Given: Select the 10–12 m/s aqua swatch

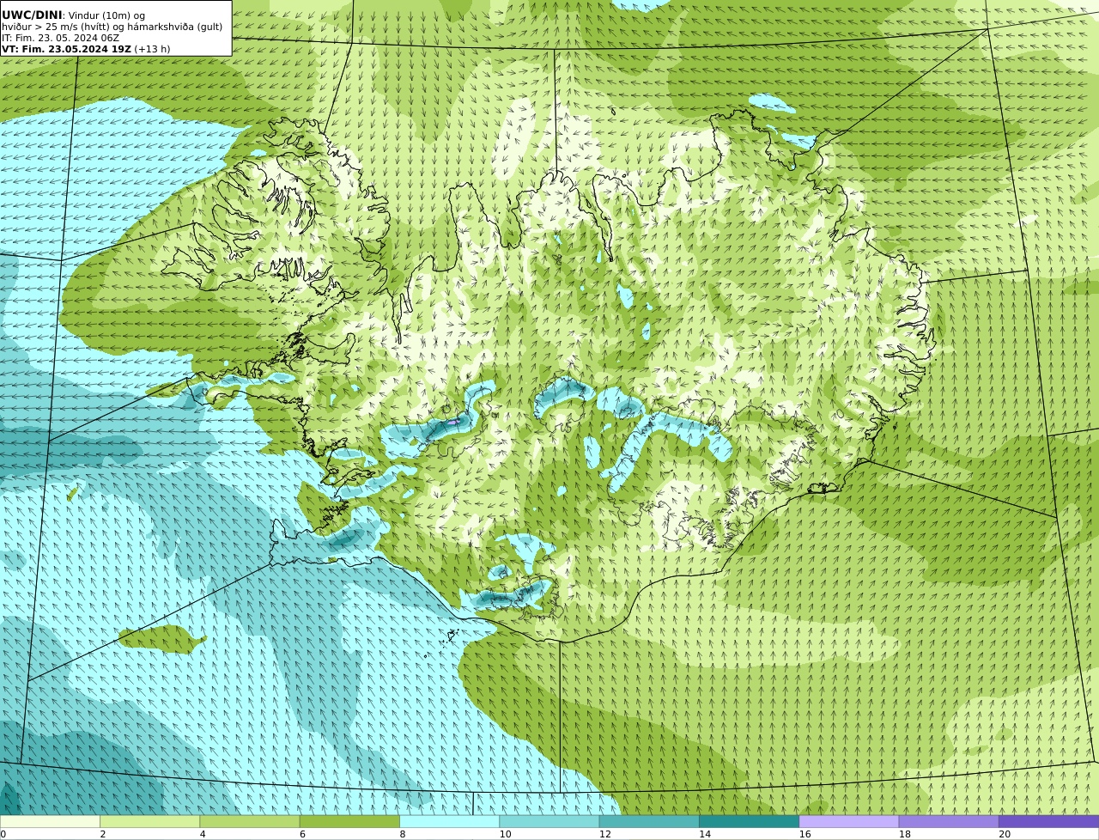Looking at the screenshot, I should (549, 821).
